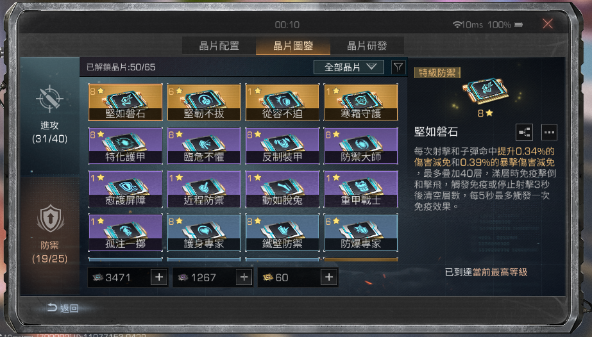The height and width of the screenshot is (337, 592).
Task: Open the filter funnel icon
Action: (398, 67)
